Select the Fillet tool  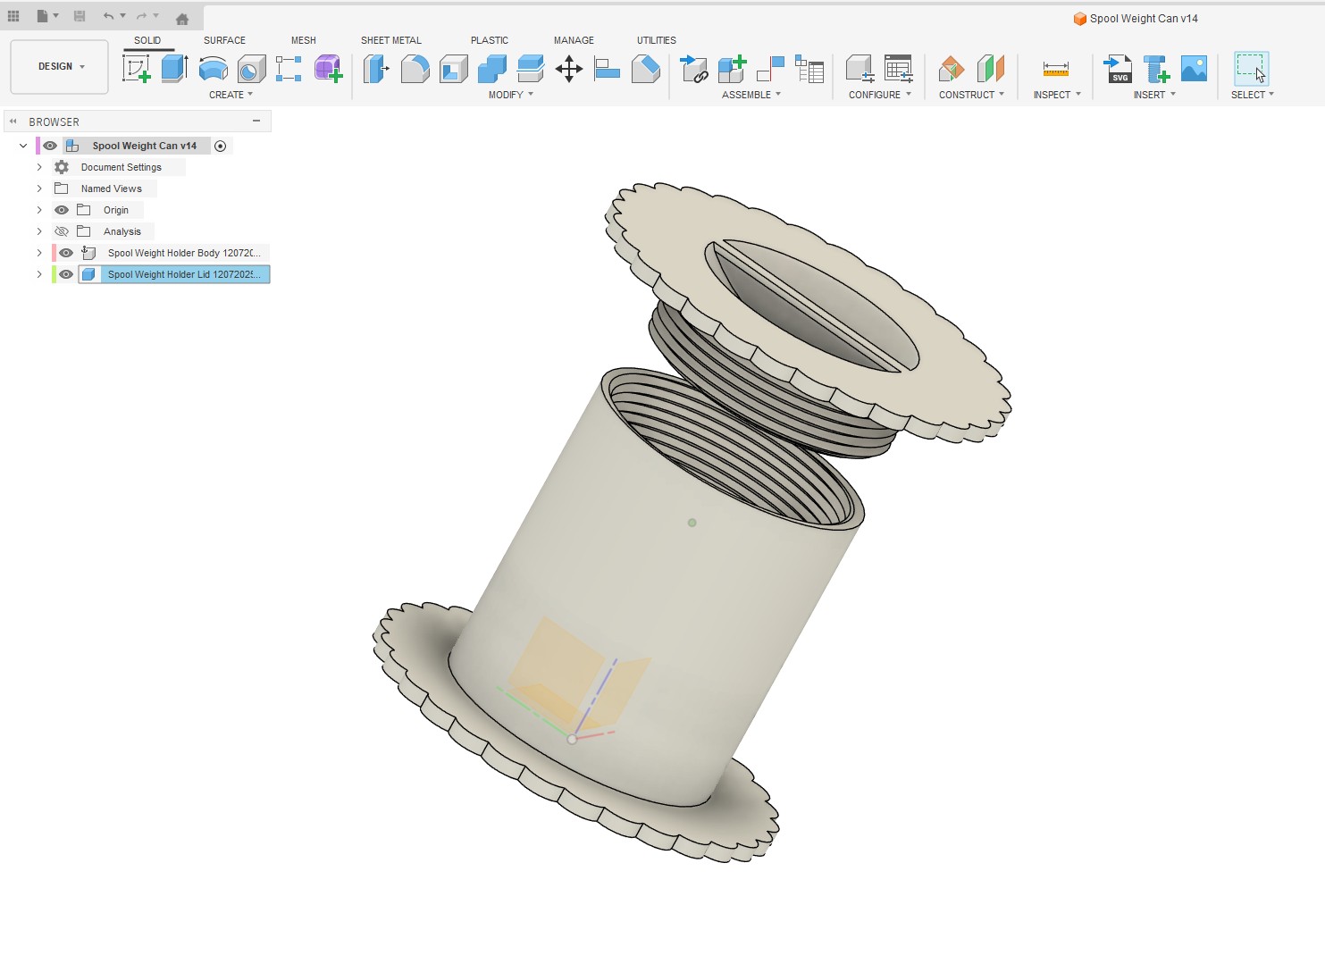tap(415, 69)
